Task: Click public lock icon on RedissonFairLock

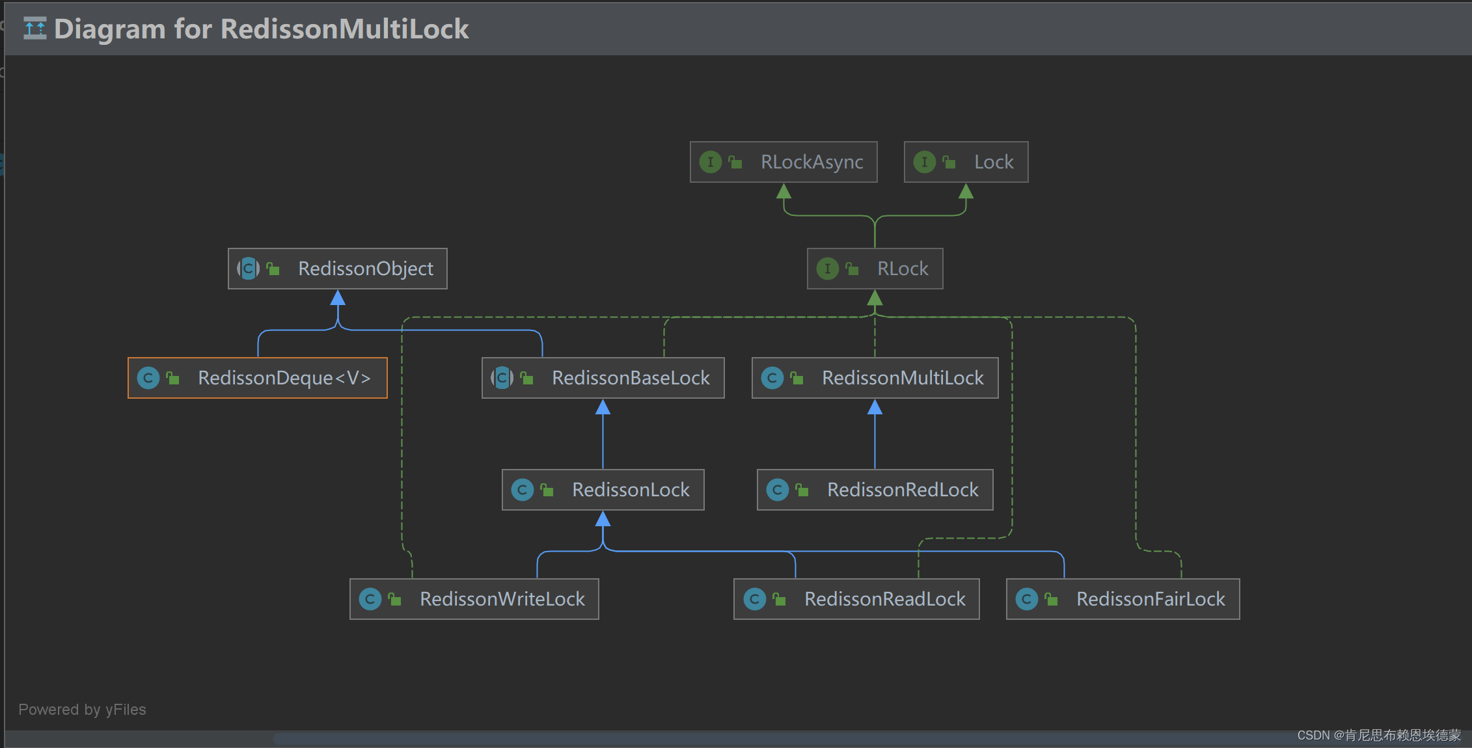Action: coord(1052,599)
